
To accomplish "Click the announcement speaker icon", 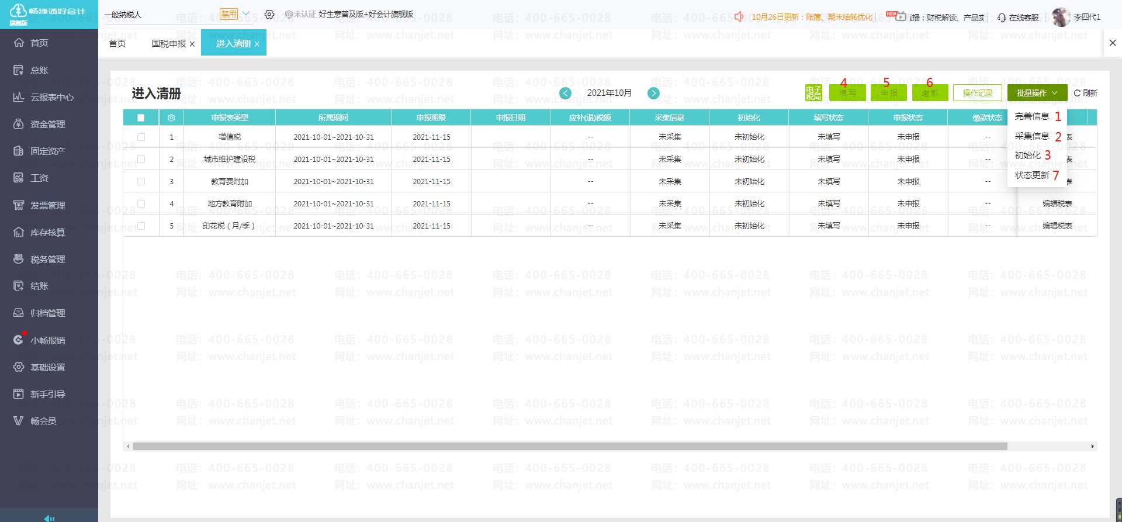I will (739, 17).
